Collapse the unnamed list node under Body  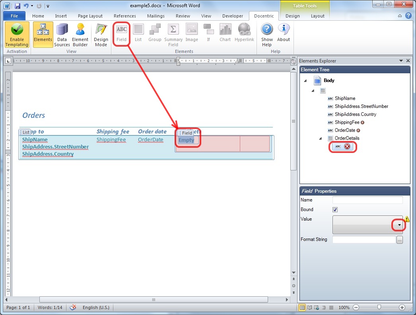pos(313,91)
